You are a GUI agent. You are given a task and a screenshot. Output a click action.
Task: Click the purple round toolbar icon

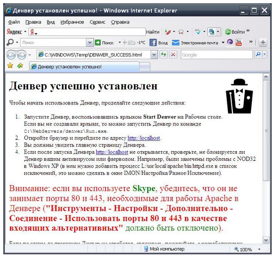[230, 42]
